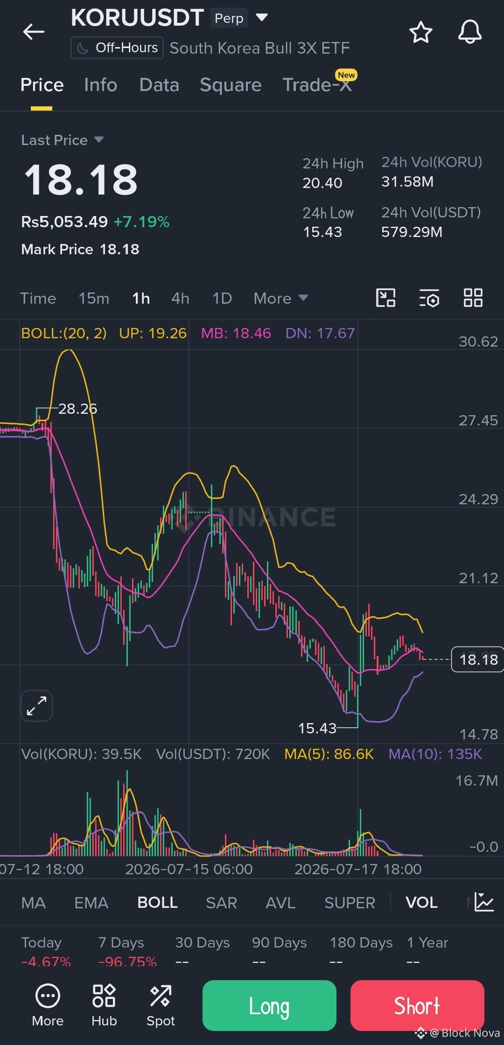Image resolution: width=504 pixels, height=1045 pixels.
Task: Switch to the Square tab
Action: pos(231,85)
